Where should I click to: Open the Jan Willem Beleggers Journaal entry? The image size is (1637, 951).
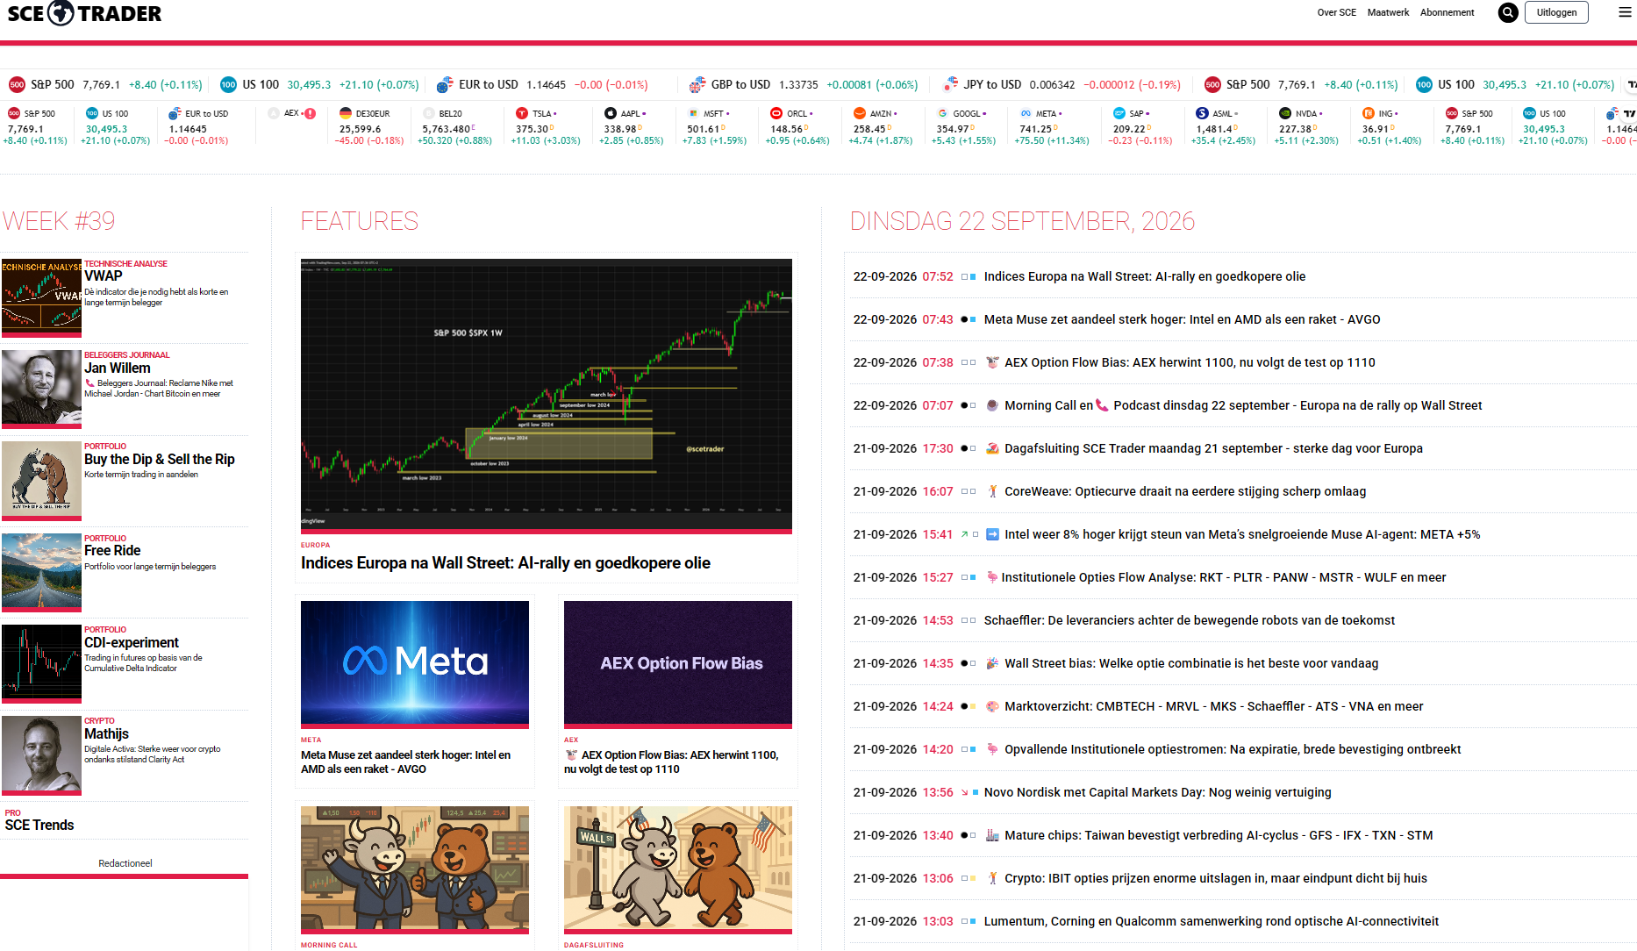coord(118,368)
